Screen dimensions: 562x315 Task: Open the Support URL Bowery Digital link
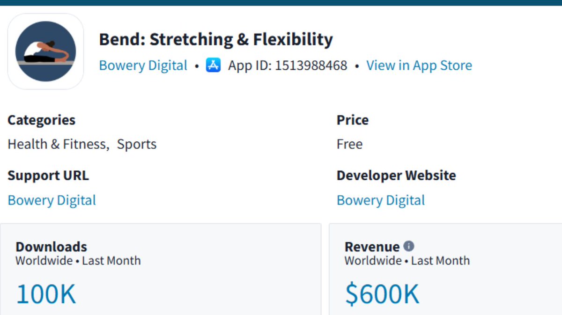click(52, 200)
